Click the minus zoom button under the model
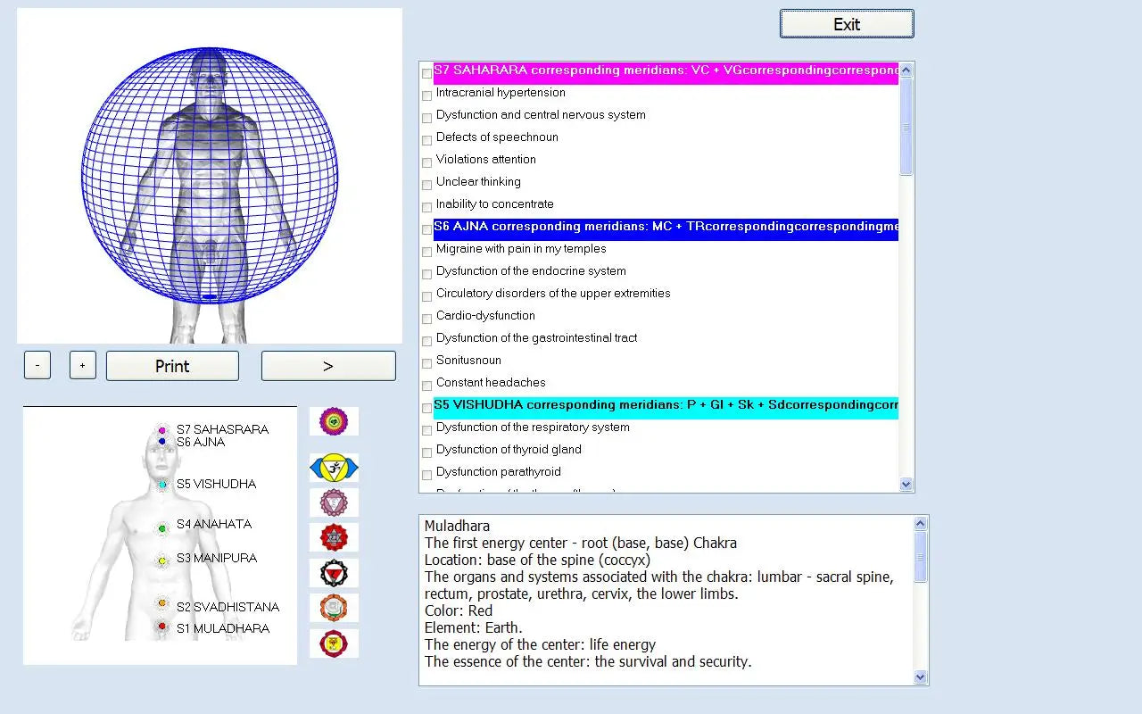The image size is (1142, 714). click(37, 365)
